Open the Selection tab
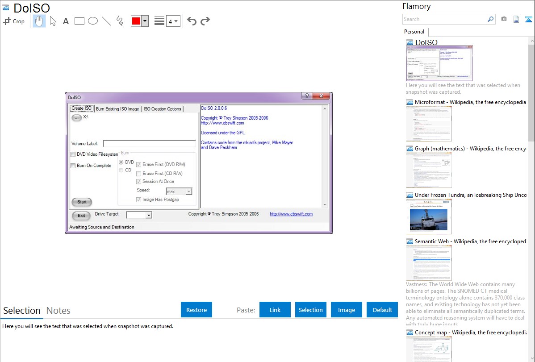Image resolution: width=535 pixels, height=362 pixels. click(22, 311)
